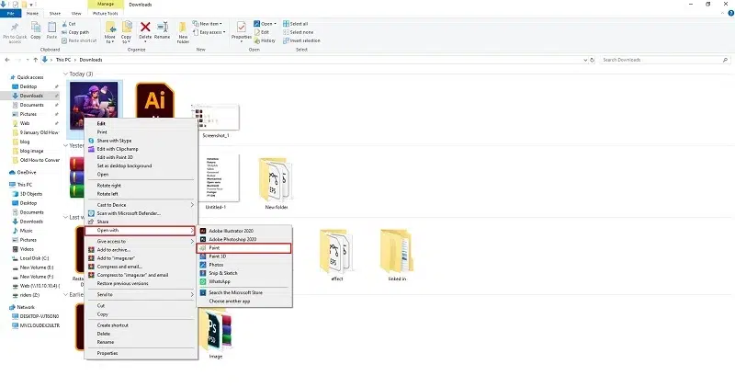Click Copy path in the ribbon
735x387 pixels.
75,32
